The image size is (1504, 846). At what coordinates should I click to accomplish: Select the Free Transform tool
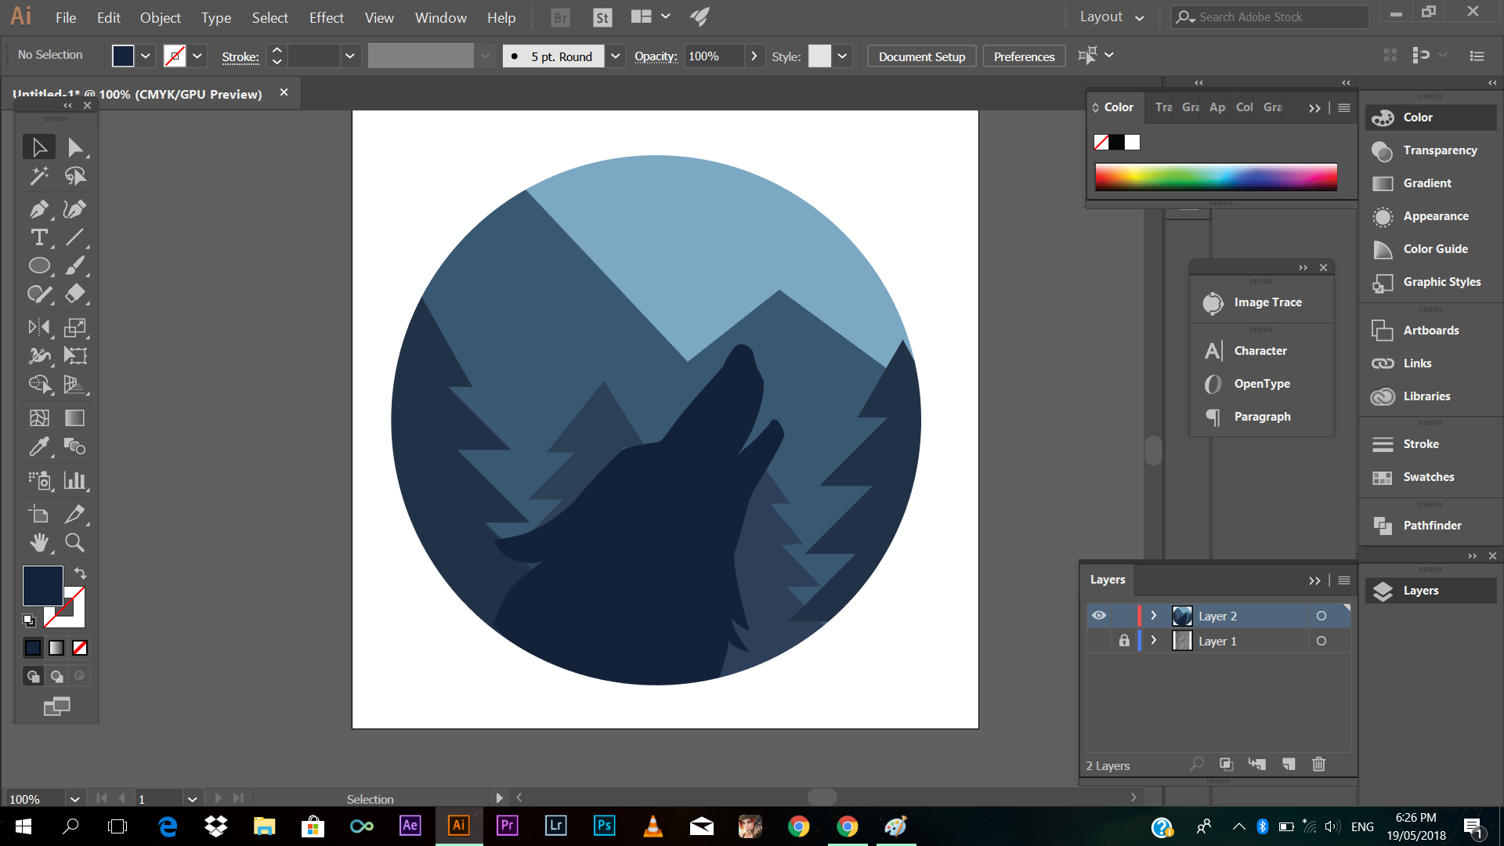pos(75,356)
